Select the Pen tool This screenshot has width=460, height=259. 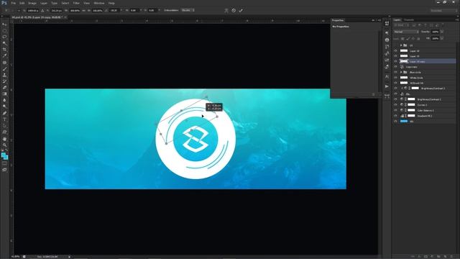[x=4, y=114]
